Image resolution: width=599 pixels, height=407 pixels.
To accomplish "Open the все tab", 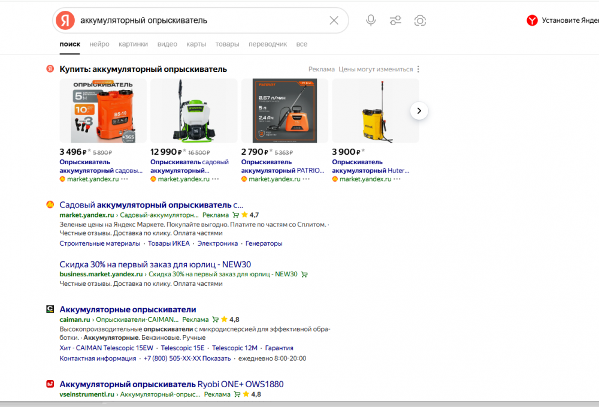I will coord(302,44).
